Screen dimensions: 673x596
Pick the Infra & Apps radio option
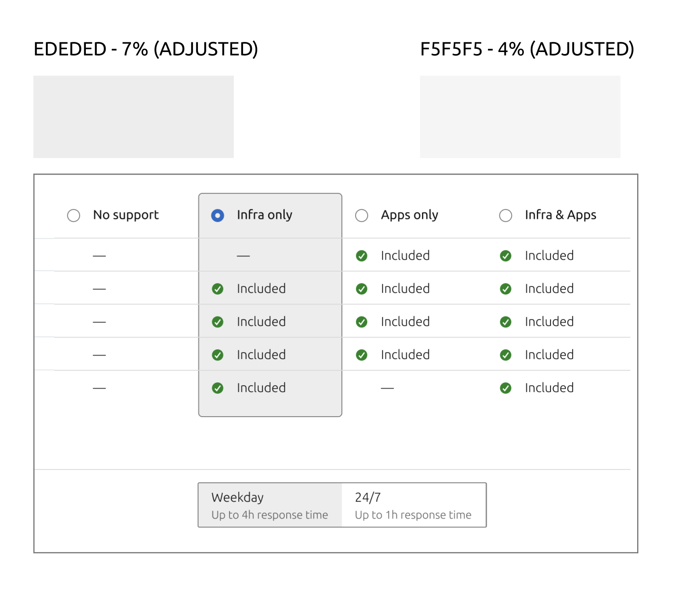(505, 215)
